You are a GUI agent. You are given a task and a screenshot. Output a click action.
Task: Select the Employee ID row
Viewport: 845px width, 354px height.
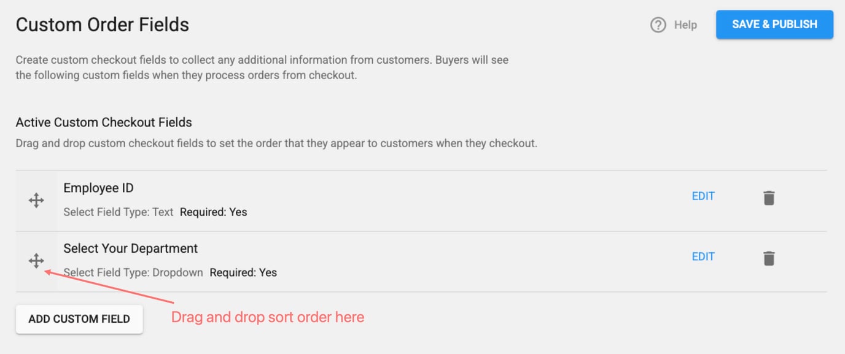tap(368, 199)
